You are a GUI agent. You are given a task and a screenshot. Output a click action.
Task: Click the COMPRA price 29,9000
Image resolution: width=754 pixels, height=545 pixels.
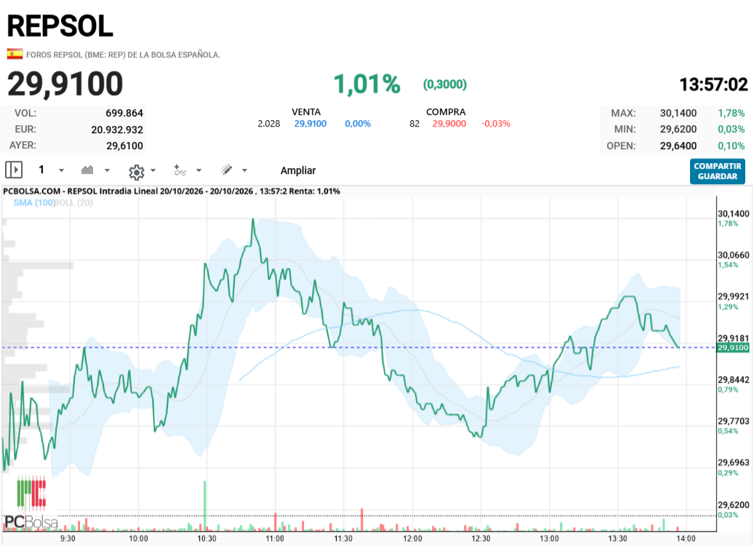449,124
